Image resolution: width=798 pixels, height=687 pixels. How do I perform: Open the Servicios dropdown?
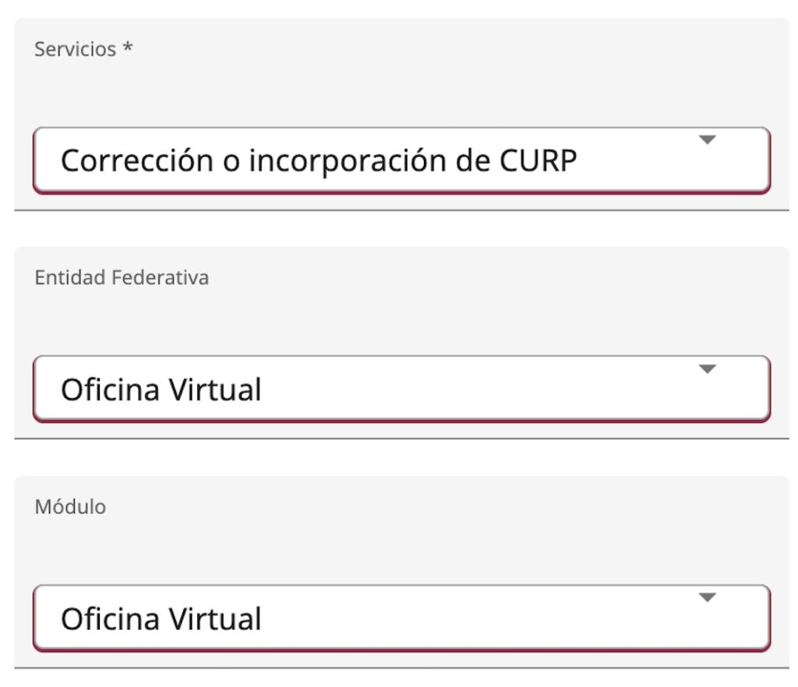(x=401, y=160)
